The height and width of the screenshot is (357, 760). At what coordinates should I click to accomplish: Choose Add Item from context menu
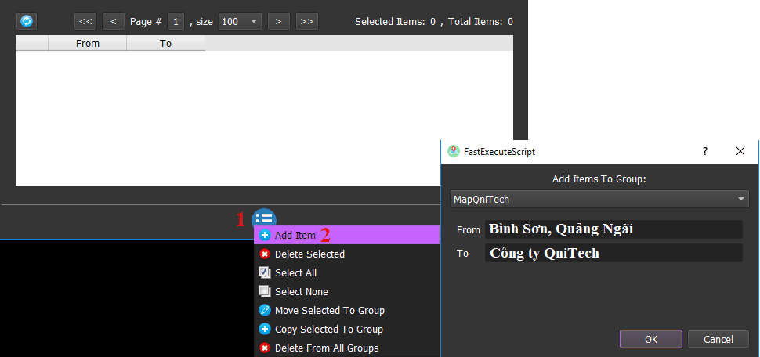point(295,235)
